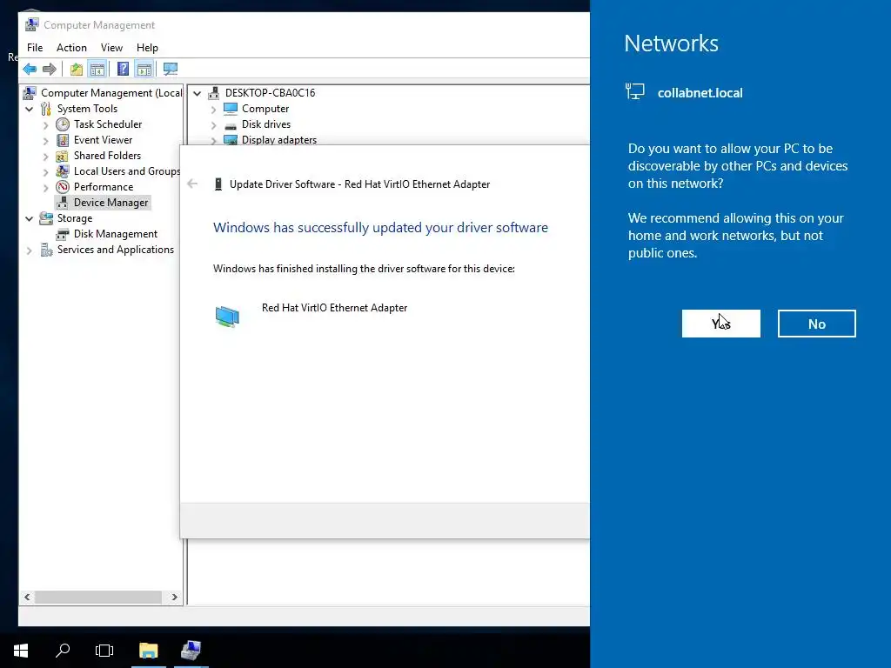Viewport: 891px width, 668px height.
Task: Open the Action menu
Action: tap(71, 48)
